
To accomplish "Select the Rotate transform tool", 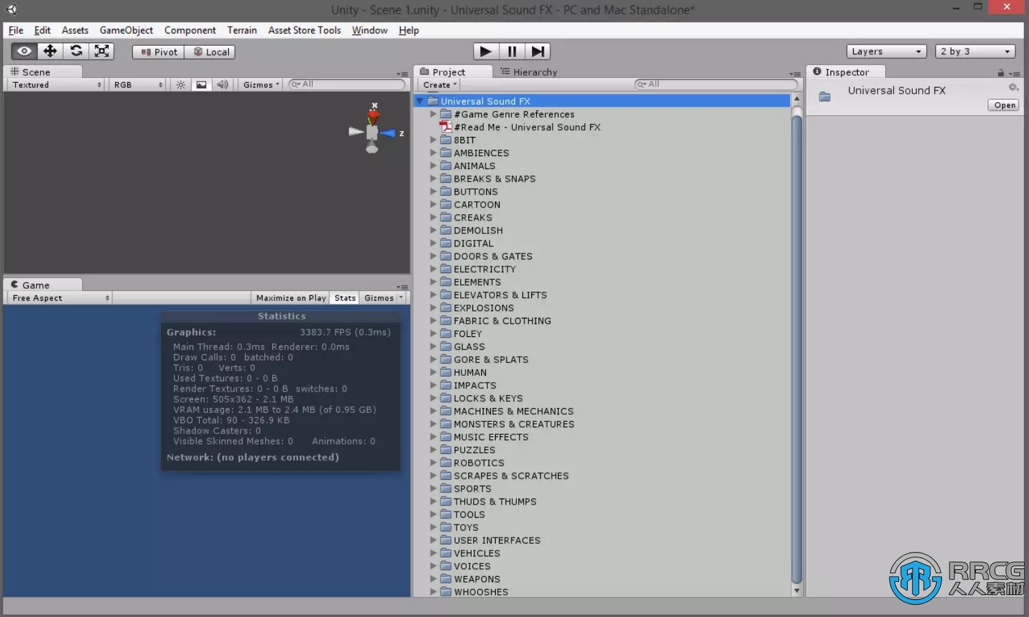I will coord(76,51).
